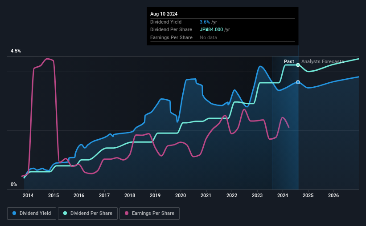Viewport: 366px width, 226px height.
Task: Click the 2014 label on the time axis
Action: click(x=28, y=195)
